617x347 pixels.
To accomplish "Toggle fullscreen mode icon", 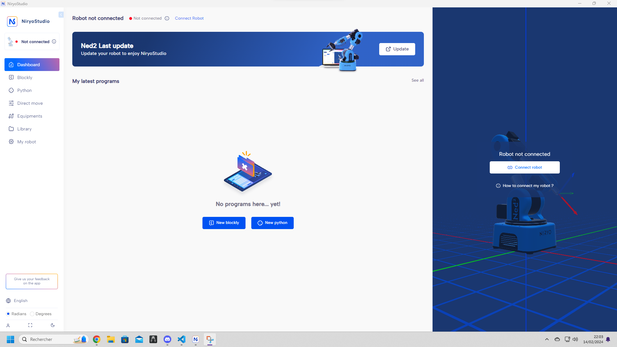I will 30,325.
